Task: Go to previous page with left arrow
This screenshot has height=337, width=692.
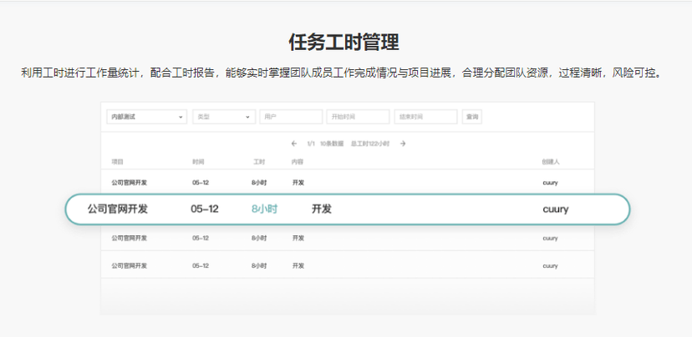Action: (294, 143)
